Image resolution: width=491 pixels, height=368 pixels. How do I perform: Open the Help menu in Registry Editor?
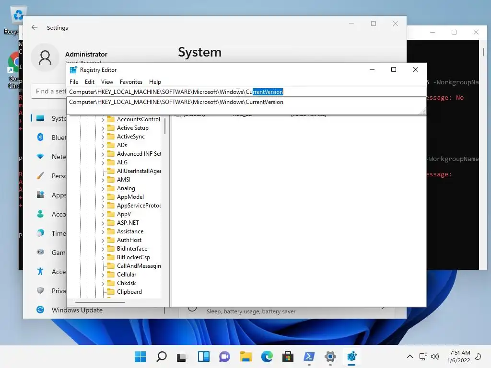(x=155, y=81)
